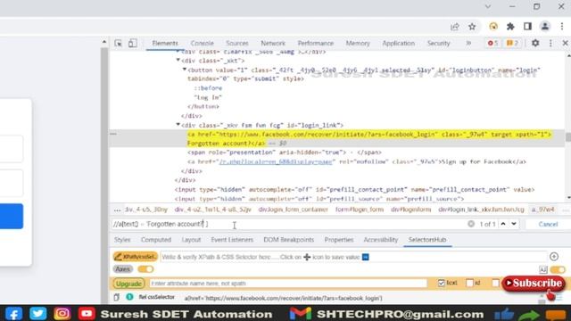Clear the search field with the X icon

(471, 224)
